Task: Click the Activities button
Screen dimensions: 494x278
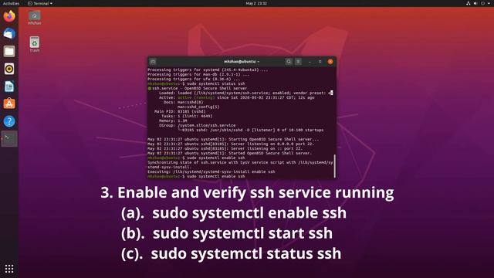Action: [11, 3]
